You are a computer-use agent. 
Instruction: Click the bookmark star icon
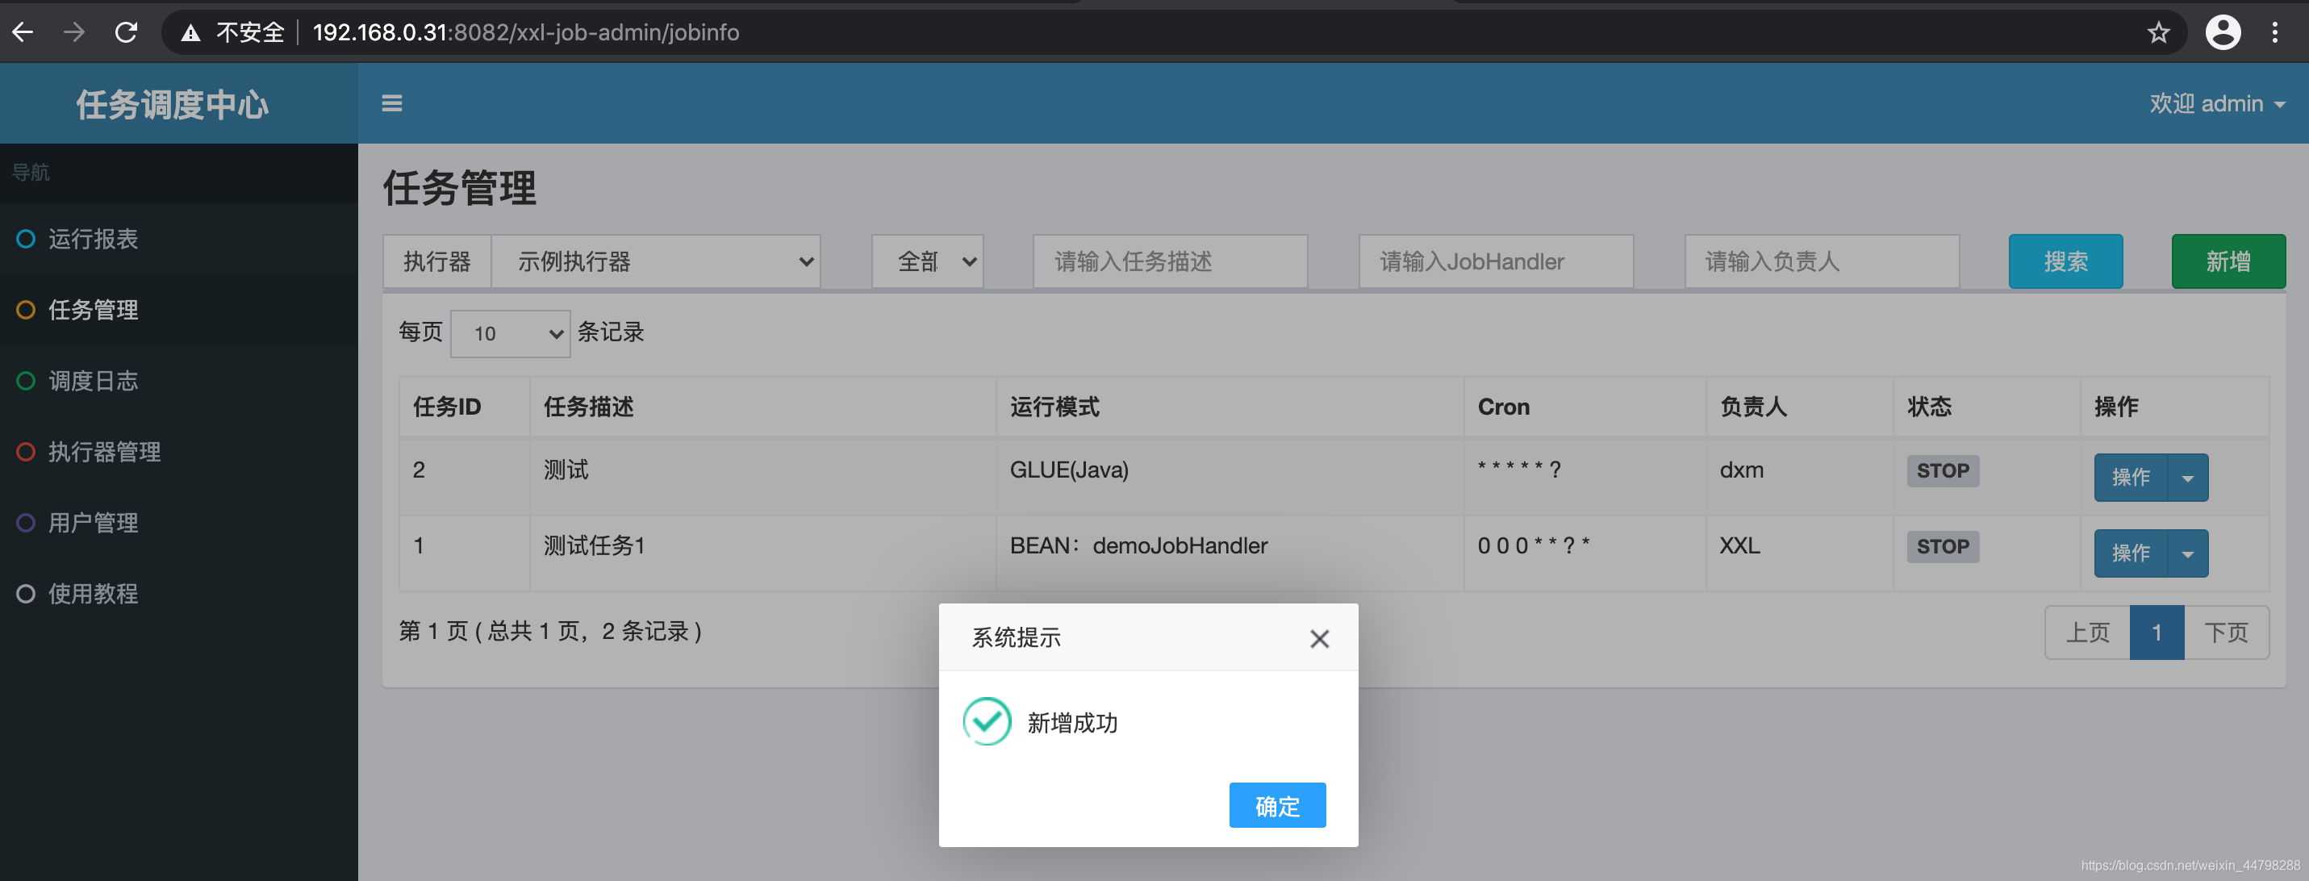(x=2159, y=32)
